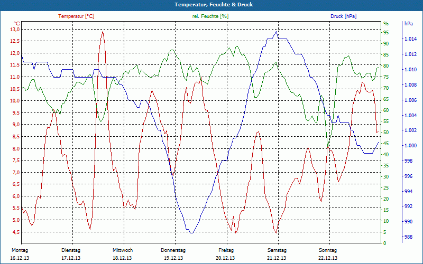Screen dimensions: 423x264
Task: Click the '%' unit label on the humidity axis
Action: pos(386,24)
